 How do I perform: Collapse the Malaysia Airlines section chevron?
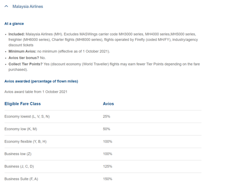6,6
